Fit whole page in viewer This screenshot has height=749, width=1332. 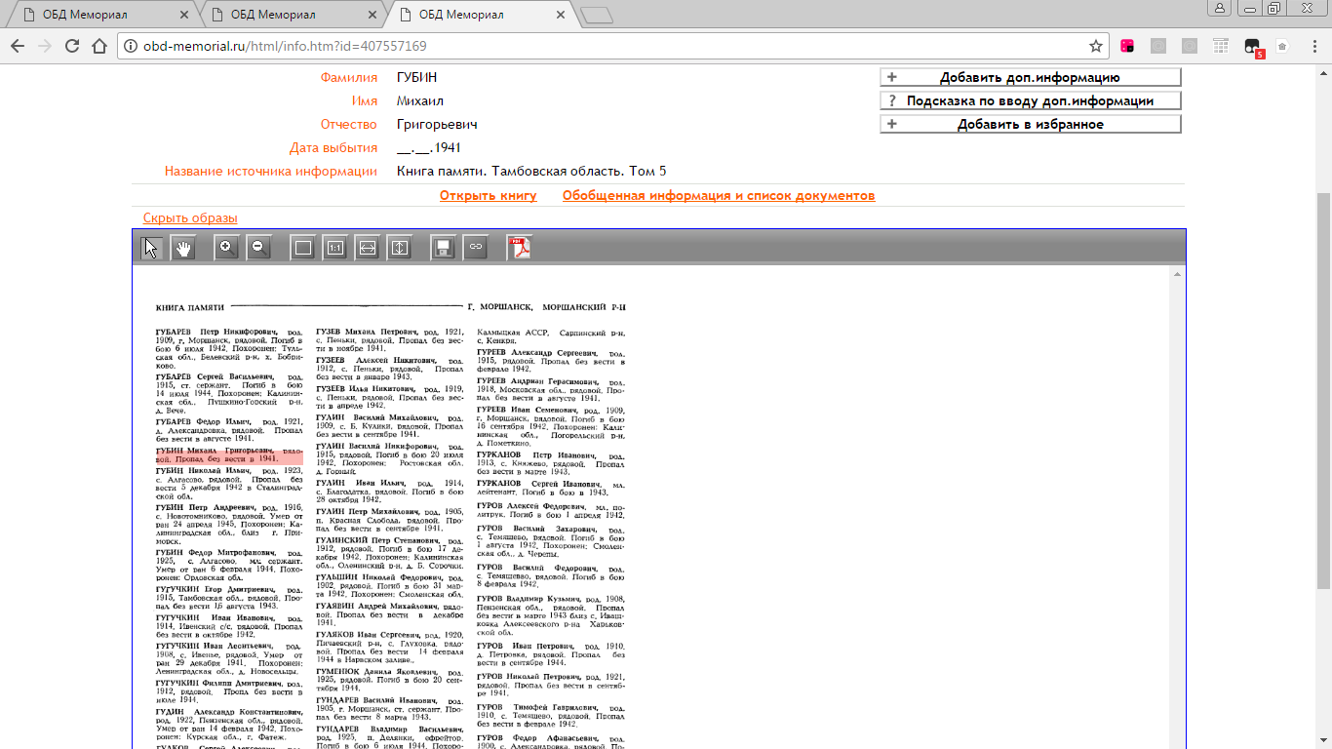coord(302,248)
